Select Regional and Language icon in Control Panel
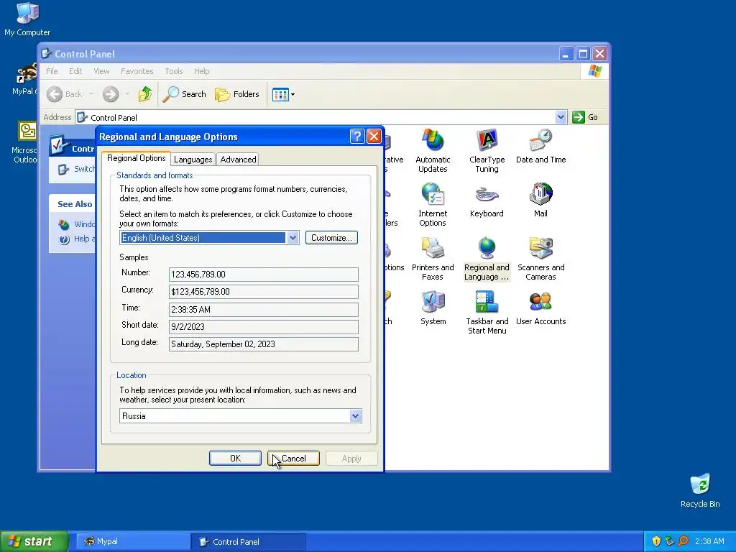The image size is (736, 552). pos(487,259)
